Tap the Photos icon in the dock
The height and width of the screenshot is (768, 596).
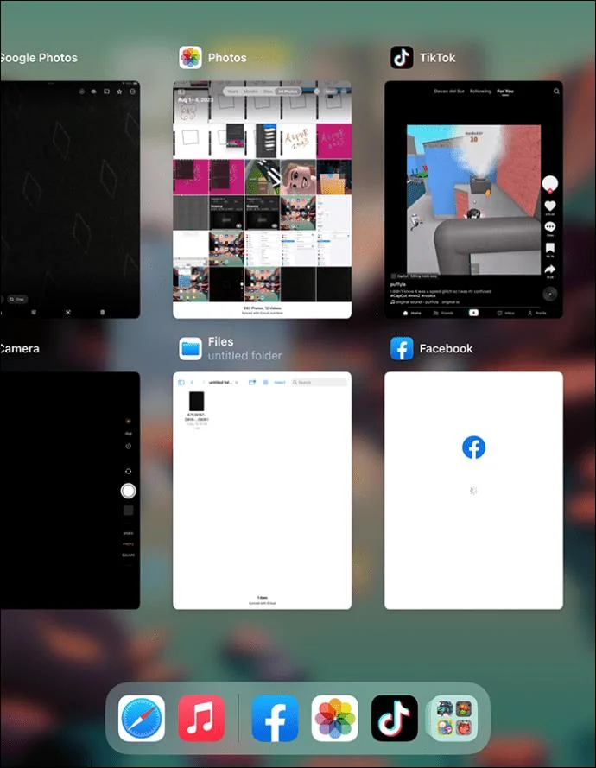click(x=334, y=718)
